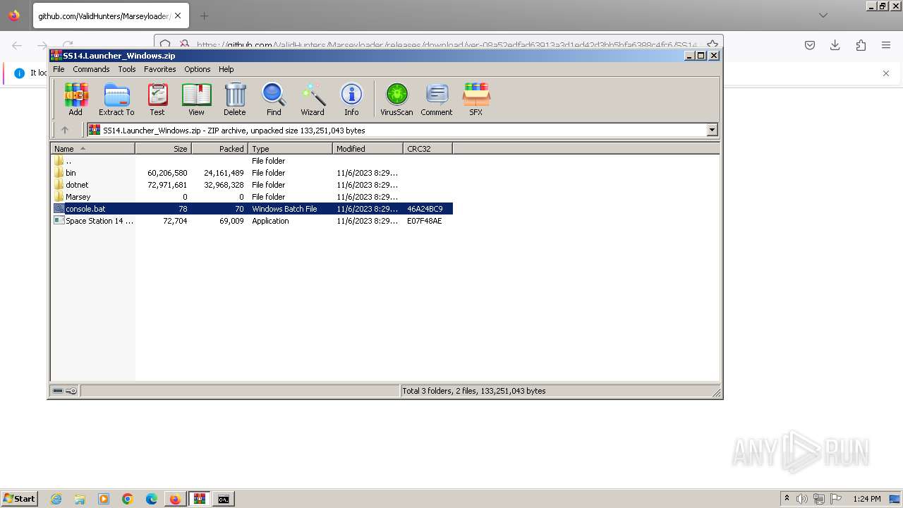Click the Add toolbar icon in WinRAR
This screenshot has height=508, width=903.
pos(75,99)
